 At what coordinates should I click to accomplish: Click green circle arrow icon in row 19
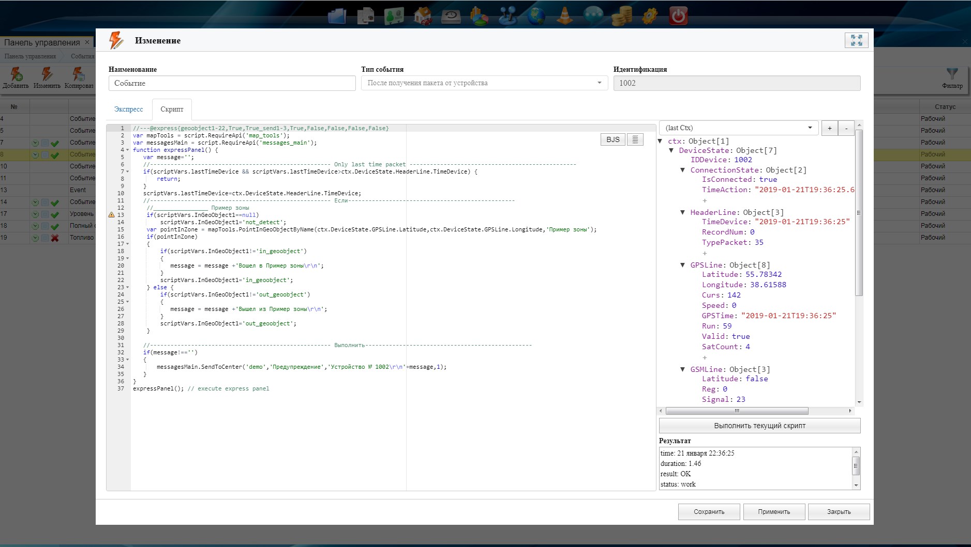coord(35,238)
